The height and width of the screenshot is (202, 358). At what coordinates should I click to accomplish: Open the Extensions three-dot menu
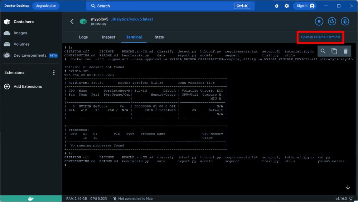[54, 72]
